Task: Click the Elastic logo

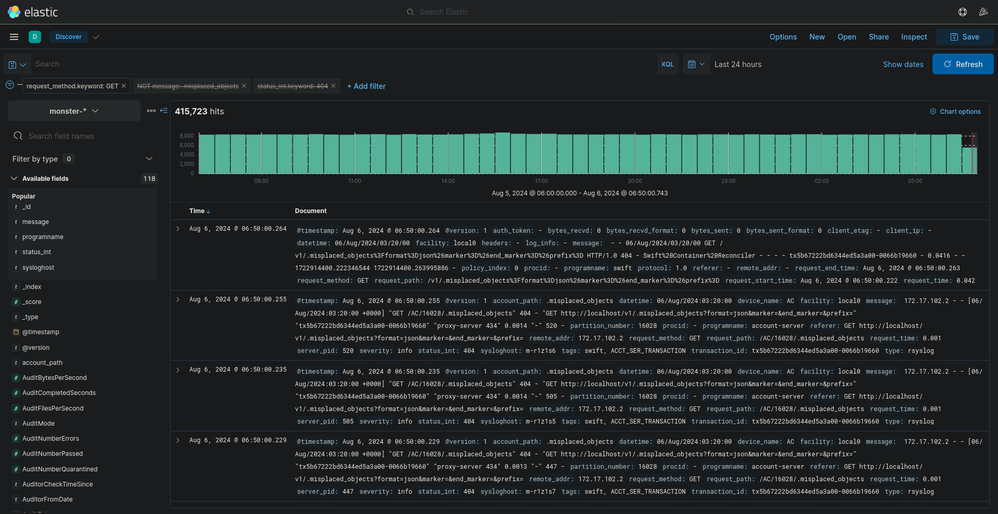Action: click(33, 12)
